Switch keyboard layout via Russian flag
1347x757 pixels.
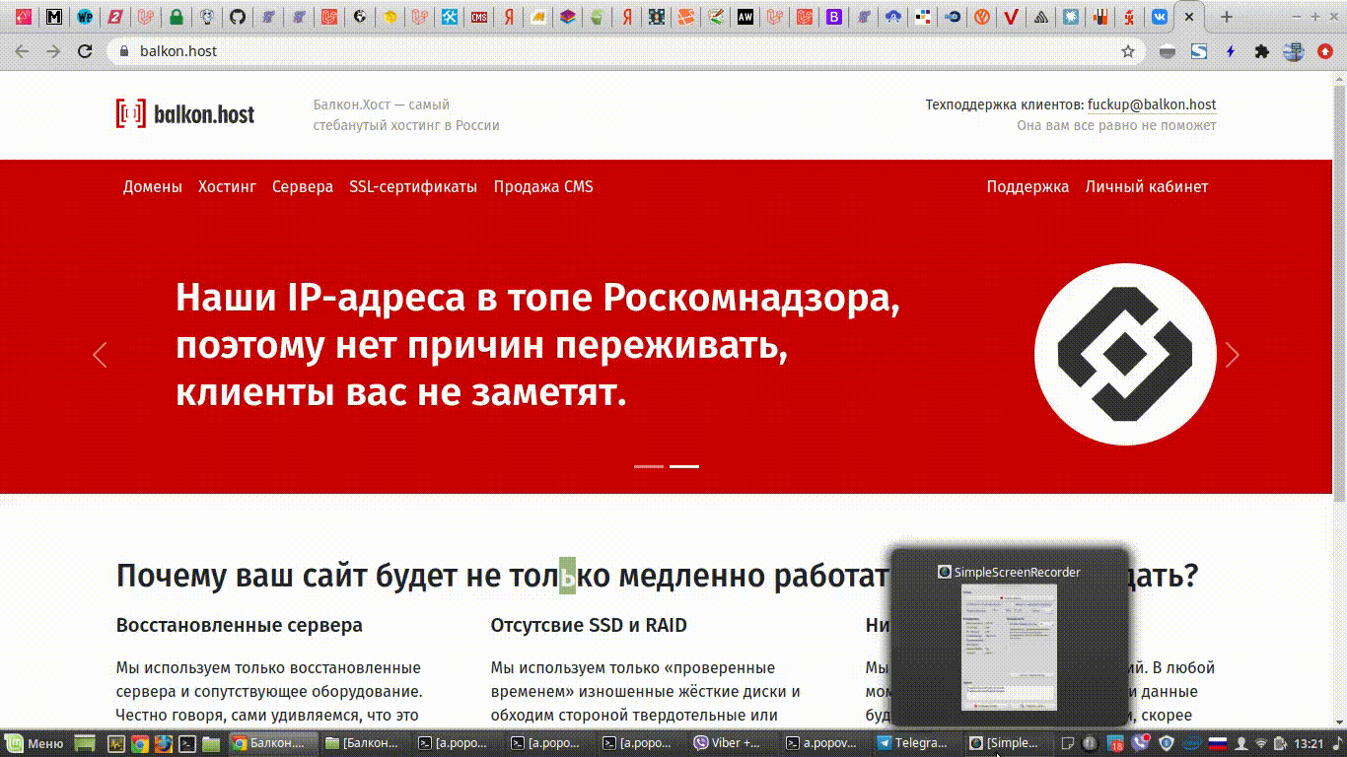coord(1218,743)
